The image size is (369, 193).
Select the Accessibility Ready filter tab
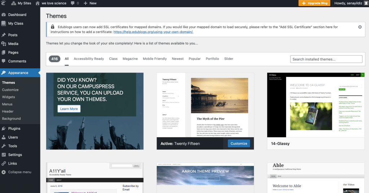click(89, 59)
